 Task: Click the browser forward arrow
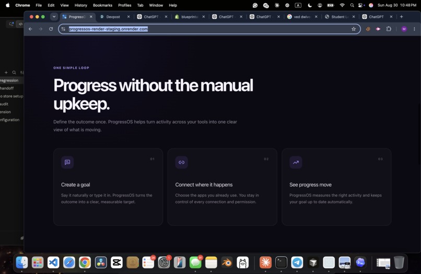pyautogui.click(x=41, y=29)
